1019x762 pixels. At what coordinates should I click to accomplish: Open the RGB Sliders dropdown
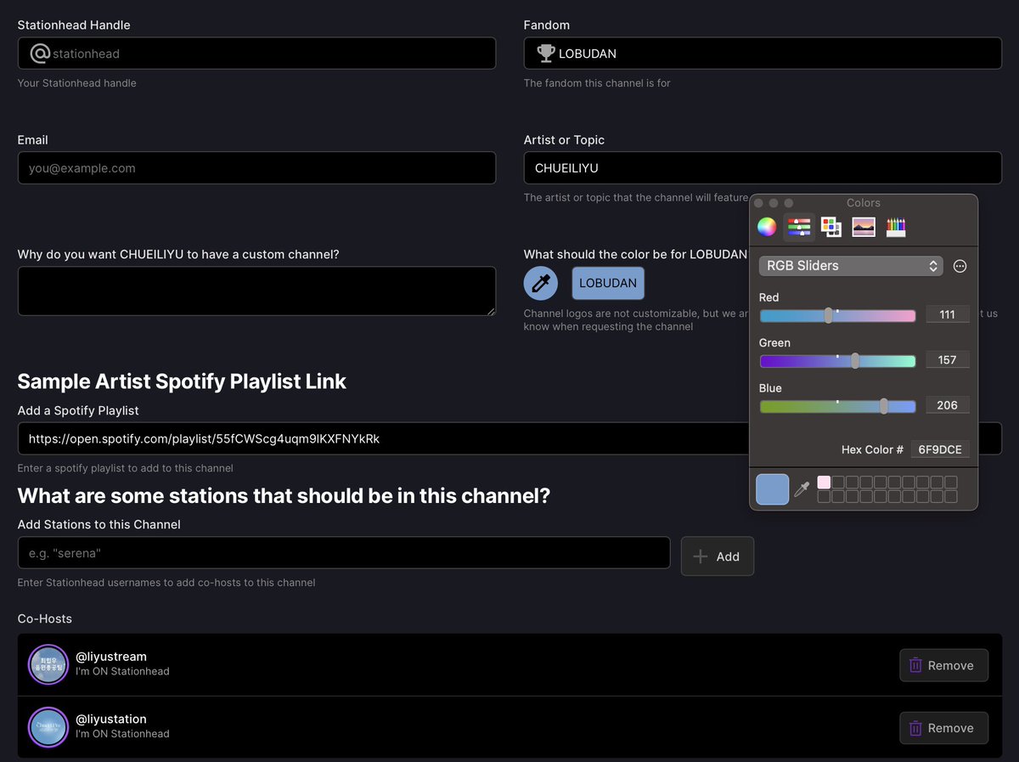(x=851, y=266)
